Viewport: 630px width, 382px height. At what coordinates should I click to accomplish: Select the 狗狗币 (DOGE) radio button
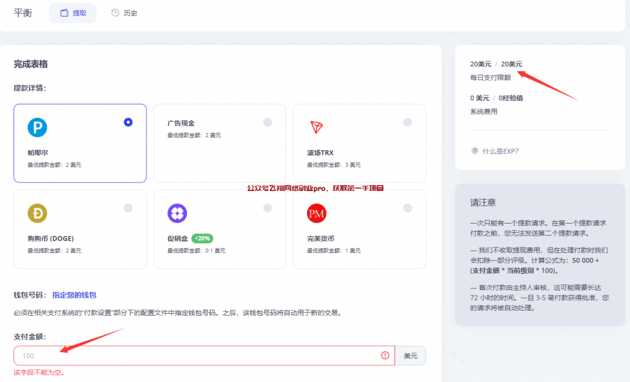tap(128, 208)
